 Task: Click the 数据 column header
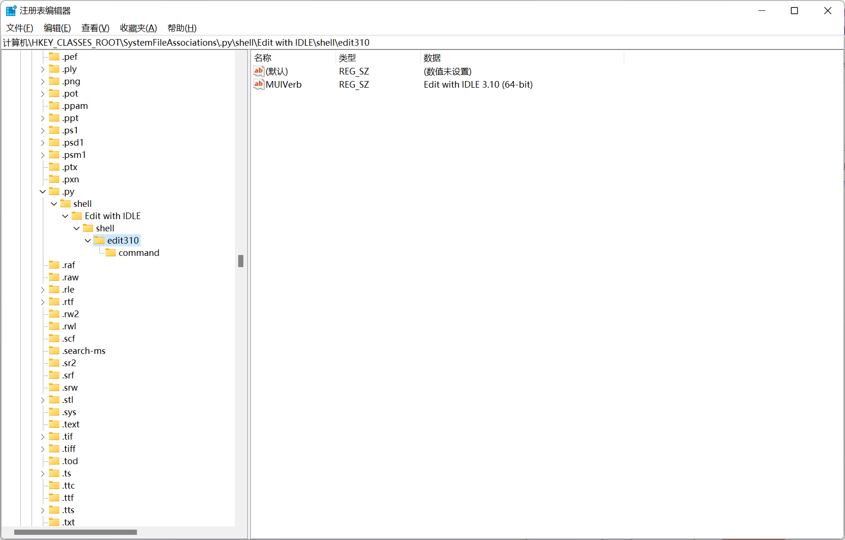tap(432, 57)
